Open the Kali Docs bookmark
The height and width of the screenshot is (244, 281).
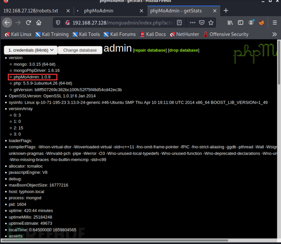pyautogui.click(x=153, y=34)
